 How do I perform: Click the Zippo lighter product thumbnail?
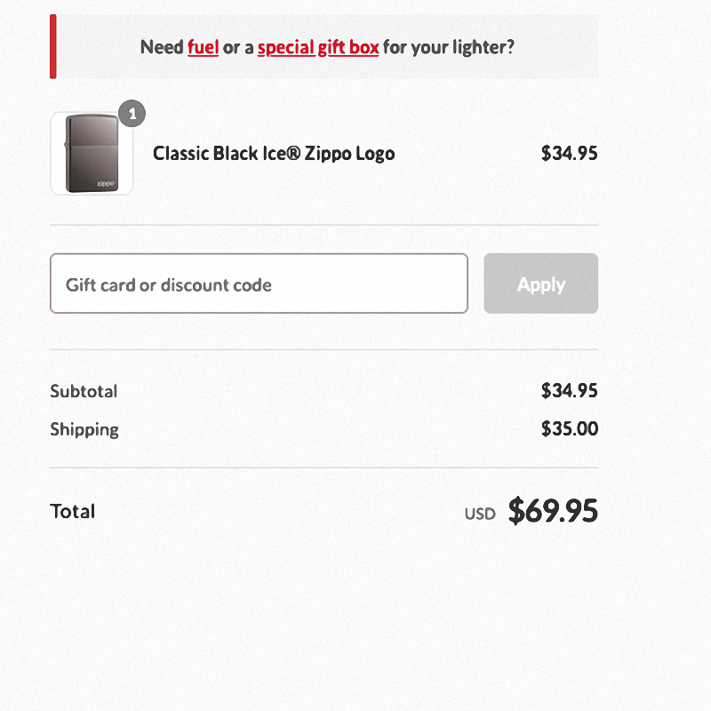pyautogui.click(x=92, y=153)
